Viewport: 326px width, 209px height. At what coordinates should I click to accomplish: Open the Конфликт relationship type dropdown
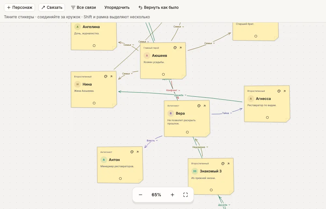(173, 90)
